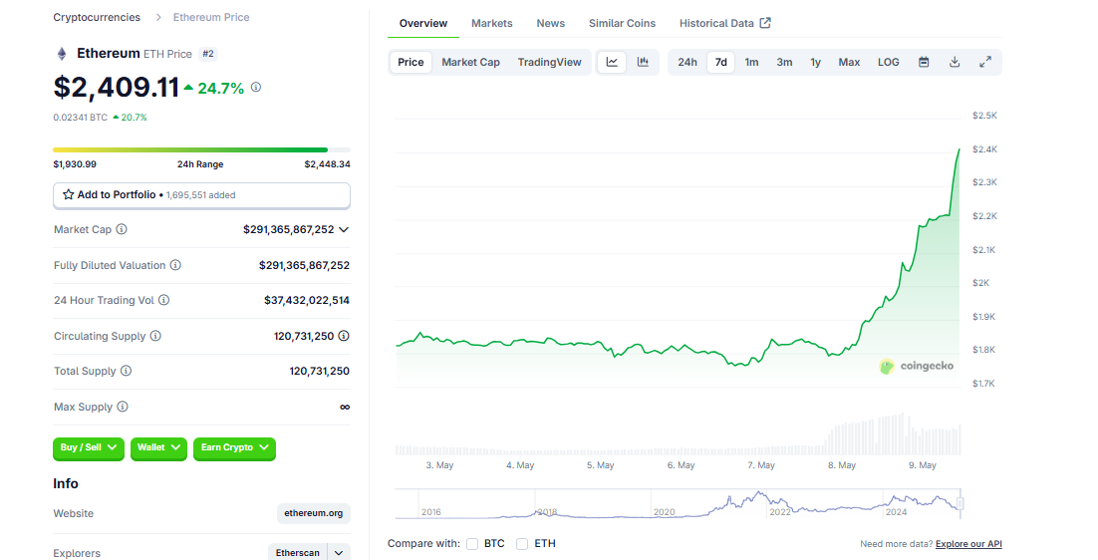The width and height of the screenshot is (1098, 560).
Task: Click the external link icon by Historical Data
Action: point(765,22)
